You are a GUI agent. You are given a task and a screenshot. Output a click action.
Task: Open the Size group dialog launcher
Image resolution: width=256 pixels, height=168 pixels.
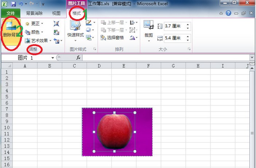(189, 49)
